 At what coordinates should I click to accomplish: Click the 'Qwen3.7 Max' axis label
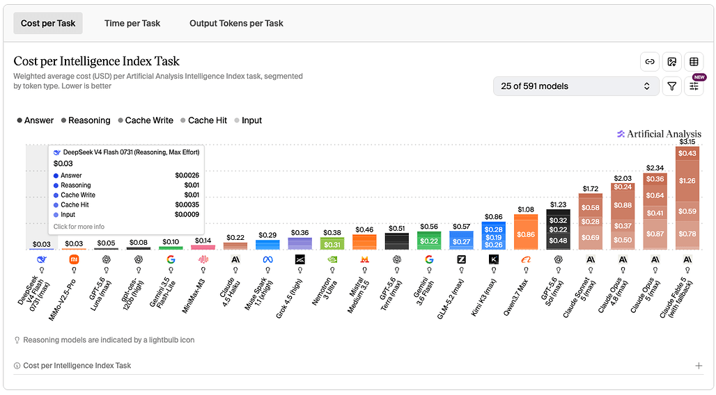(516, 298)
